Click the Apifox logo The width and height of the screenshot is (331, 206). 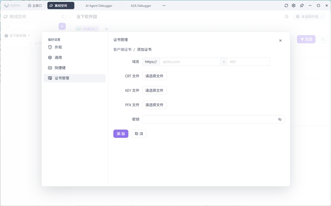(x=13, y=6)
